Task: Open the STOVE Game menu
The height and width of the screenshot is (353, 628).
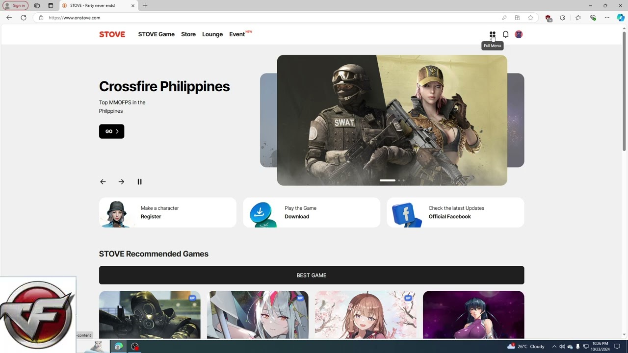Action: tap(157, 34)
